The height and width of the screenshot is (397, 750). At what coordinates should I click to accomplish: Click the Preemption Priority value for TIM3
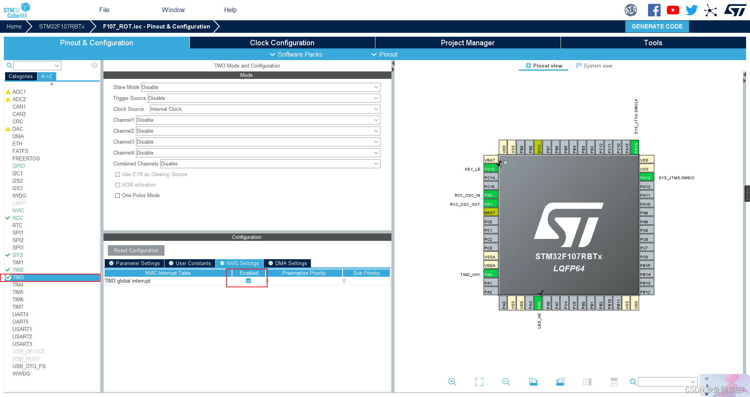point(304,281)
